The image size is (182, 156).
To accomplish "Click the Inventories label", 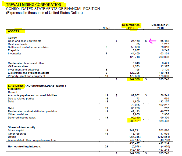I will tap(15, 54).
